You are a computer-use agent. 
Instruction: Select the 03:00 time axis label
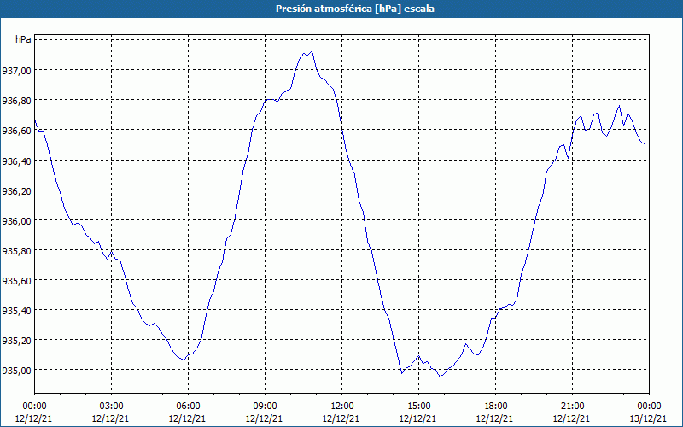[111, 407]
